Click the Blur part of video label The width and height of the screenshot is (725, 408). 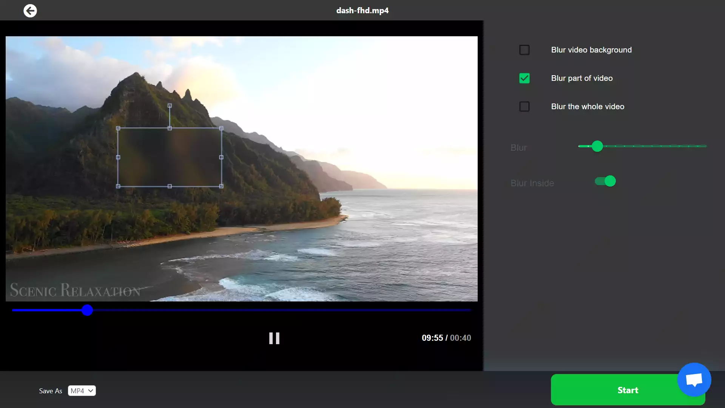pyautogui.click(x=582, y=78)
